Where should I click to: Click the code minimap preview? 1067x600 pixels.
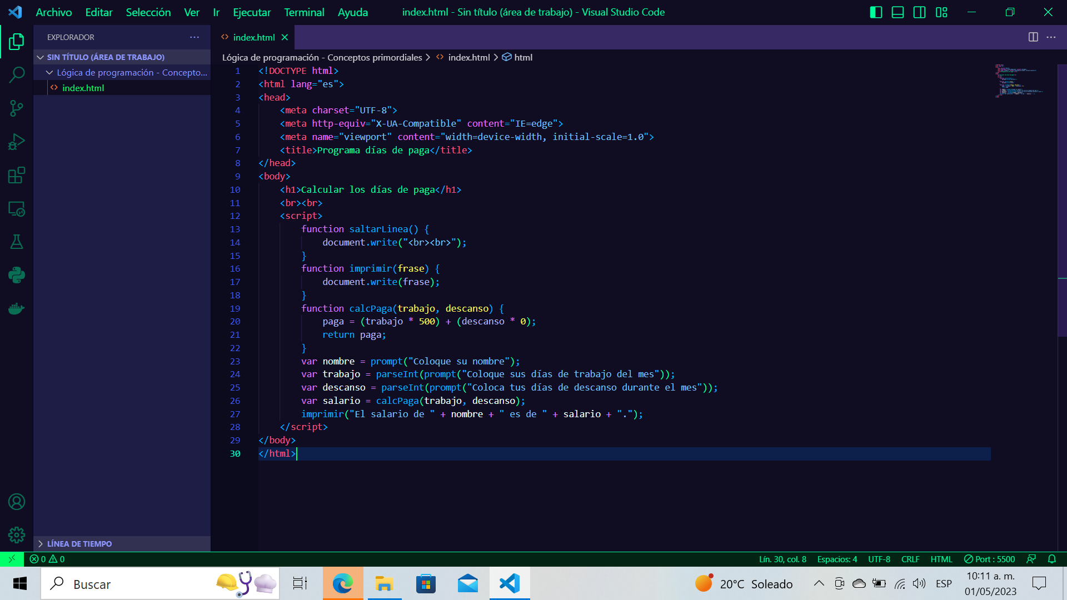1020,81
